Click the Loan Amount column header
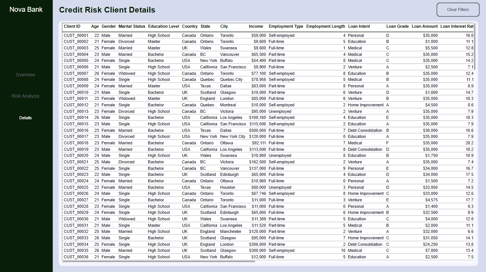Viewport: 486px width, 272px height. point(425,27)
